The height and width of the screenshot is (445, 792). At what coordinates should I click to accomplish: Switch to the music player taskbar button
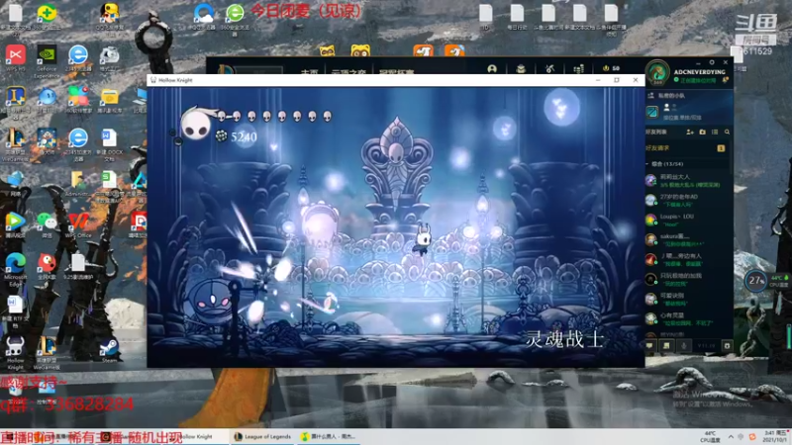coord(329,436)
